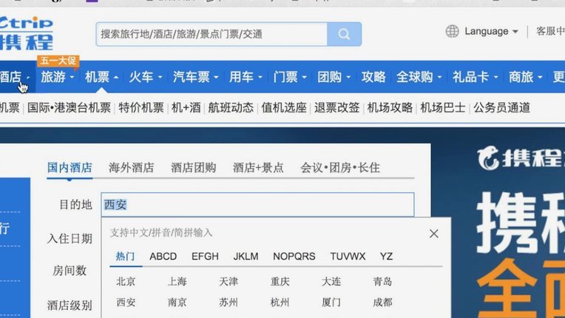Open the 会议•团房•长住 tab
This screenshot has width=565, height=318.
click(x=340, y=167)
